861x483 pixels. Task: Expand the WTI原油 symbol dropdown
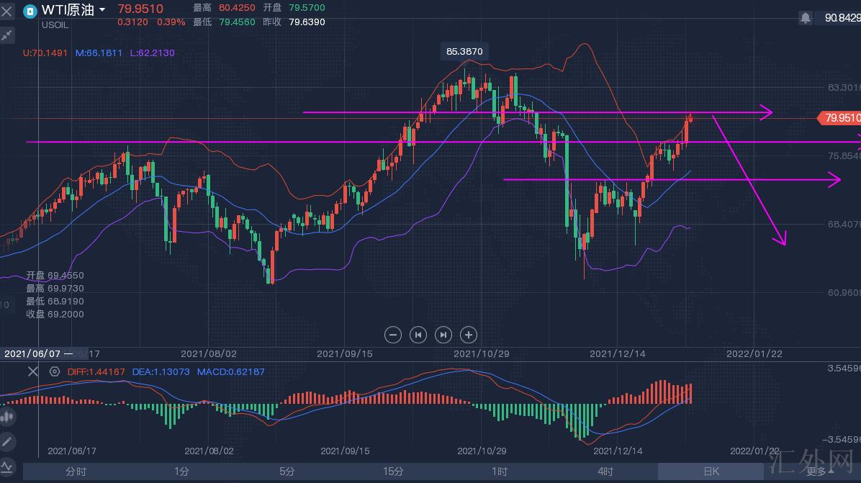(x=102, y=10)
